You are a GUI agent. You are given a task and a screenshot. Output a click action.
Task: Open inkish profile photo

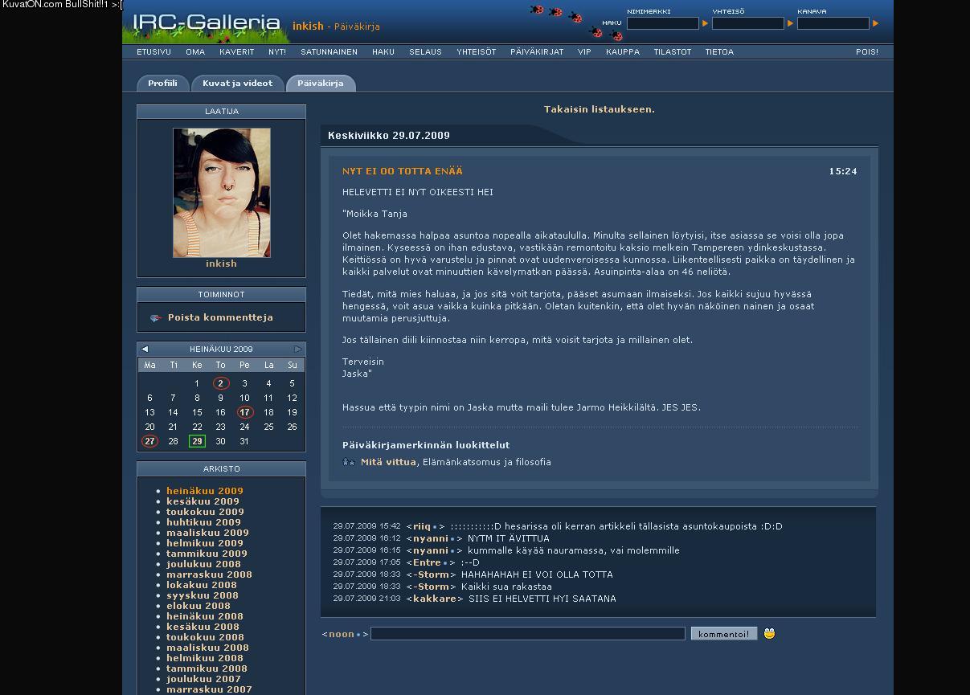coord(222,193)
